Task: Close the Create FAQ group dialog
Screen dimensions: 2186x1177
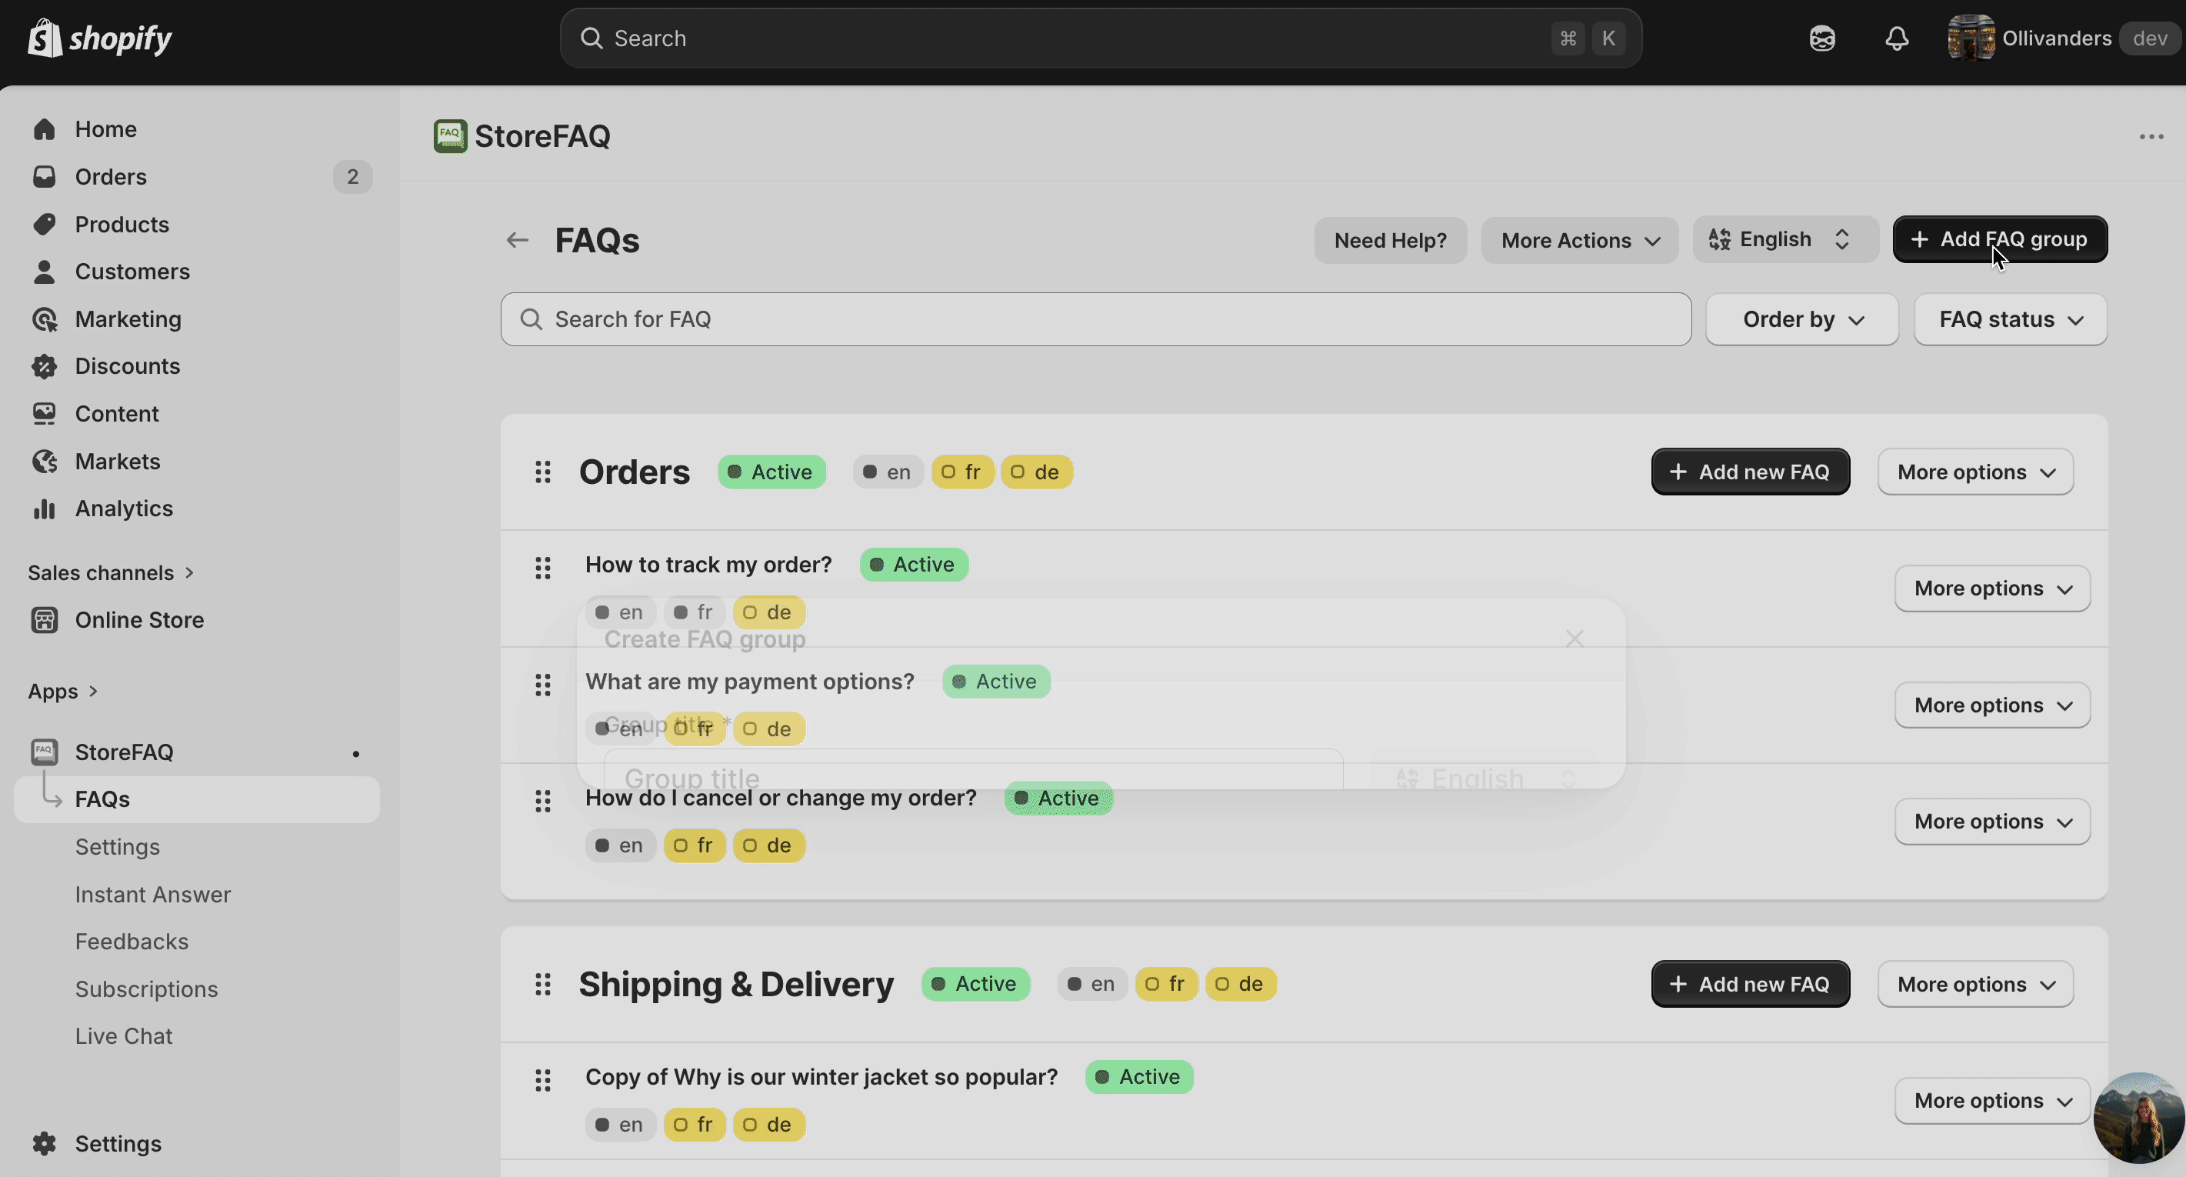Action: coord(1575,639)
